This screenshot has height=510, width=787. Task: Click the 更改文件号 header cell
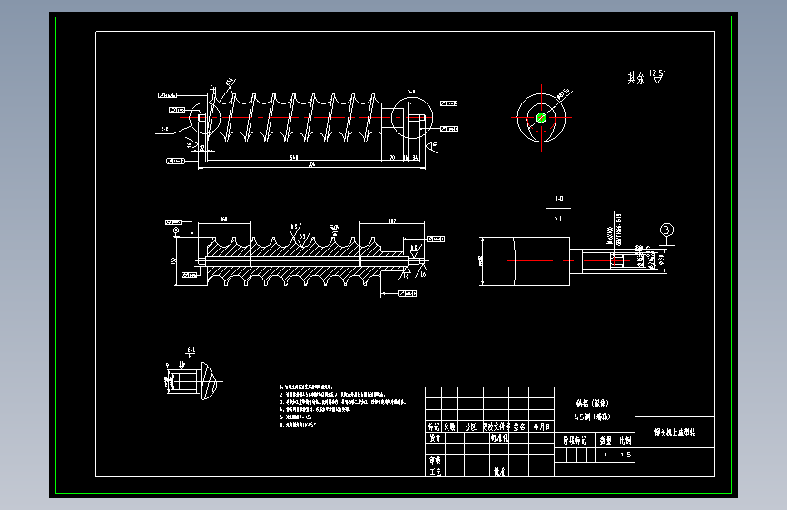tap(497, 427)
